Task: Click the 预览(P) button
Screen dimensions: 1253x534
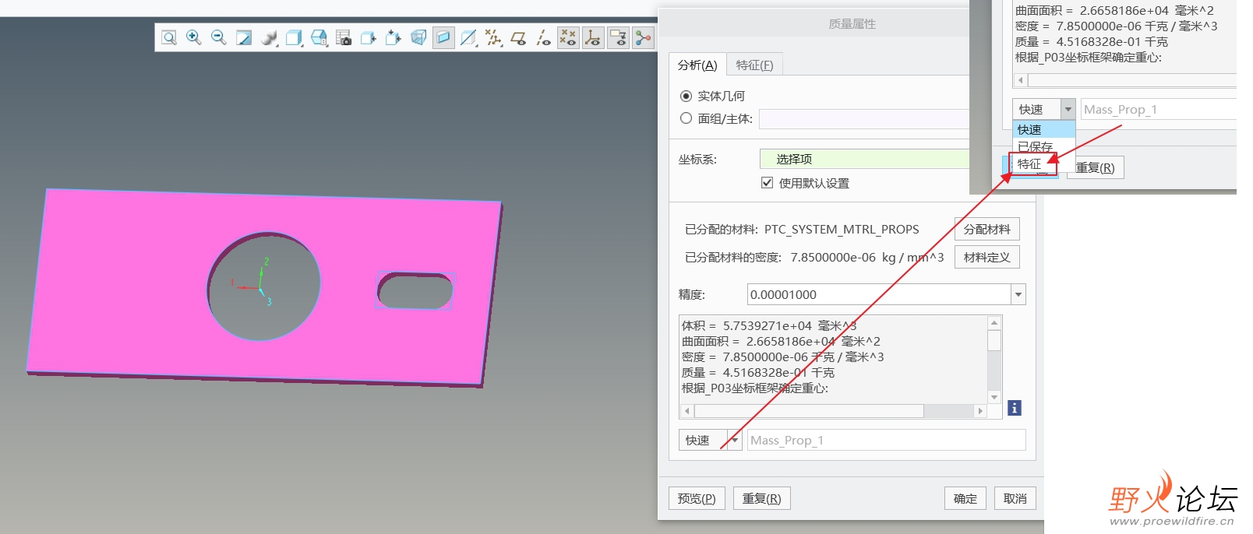Action: 697,498
